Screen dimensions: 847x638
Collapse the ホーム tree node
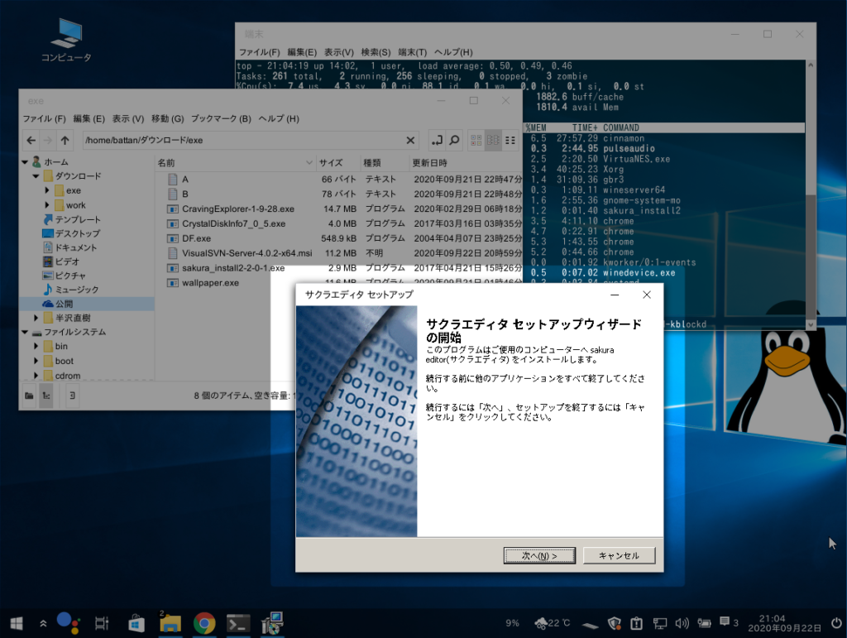click(25, 161)
